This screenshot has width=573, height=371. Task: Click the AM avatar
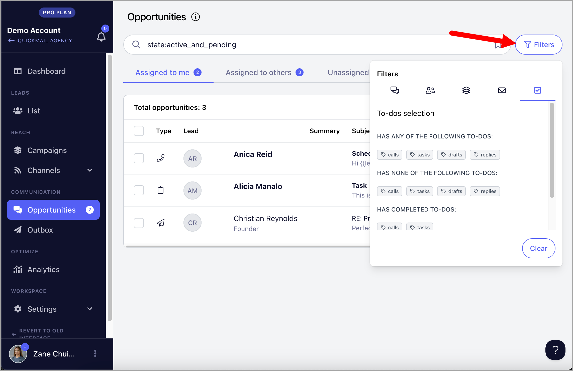(193, 191)
